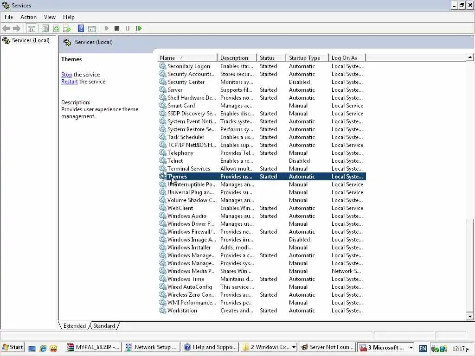Click the Stop the service link
Screen dimensions: 475x356
tap(67, 75)
